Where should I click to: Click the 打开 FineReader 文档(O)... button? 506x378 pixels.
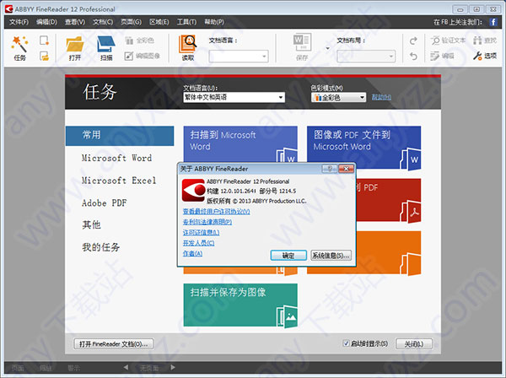point(113,344)
